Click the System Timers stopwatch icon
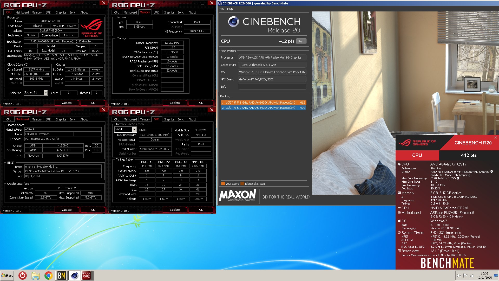 399,233
